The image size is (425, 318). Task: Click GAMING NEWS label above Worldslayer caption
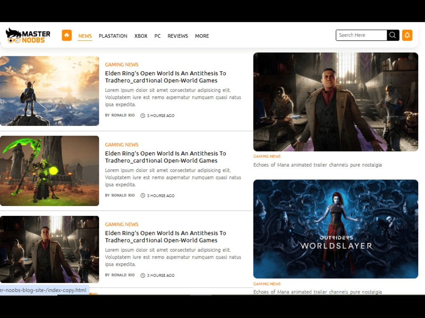(267, 284)
